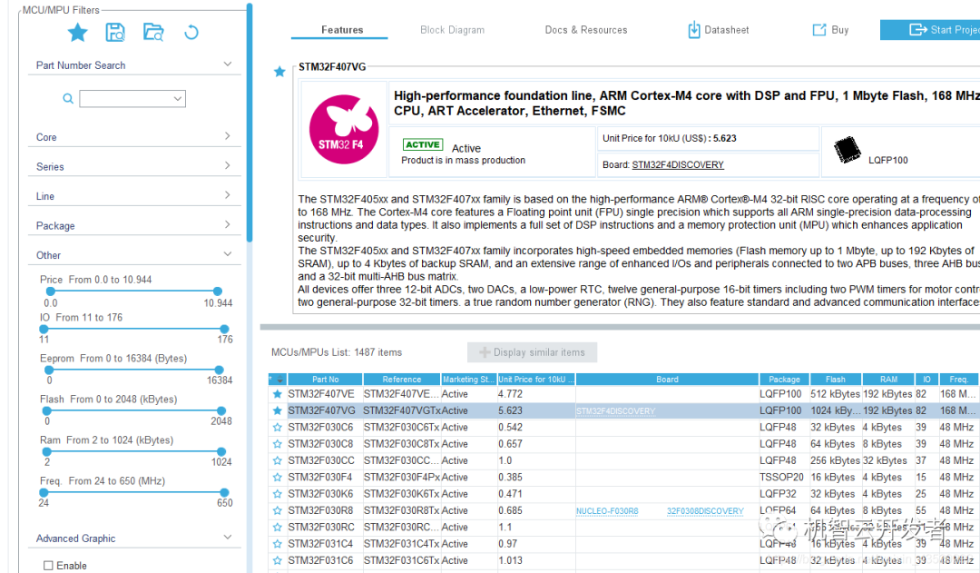Click the Start Project button
Image resolution: width=980 pixels, height=573 pixels.
(x=930, y=29)
